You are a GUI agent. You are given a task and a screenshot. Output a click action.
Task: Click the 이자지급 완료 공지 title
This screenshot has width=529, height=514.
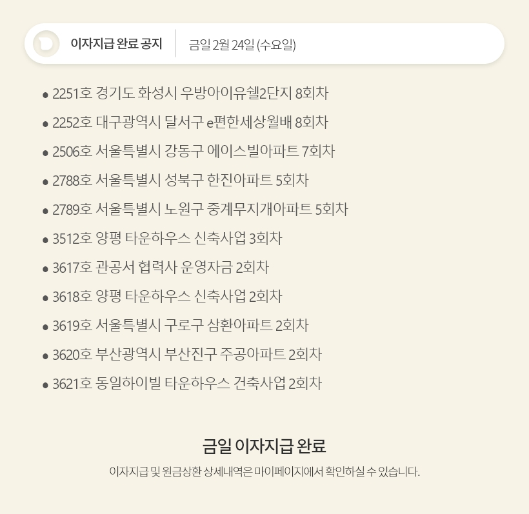(x=116, y=44)
